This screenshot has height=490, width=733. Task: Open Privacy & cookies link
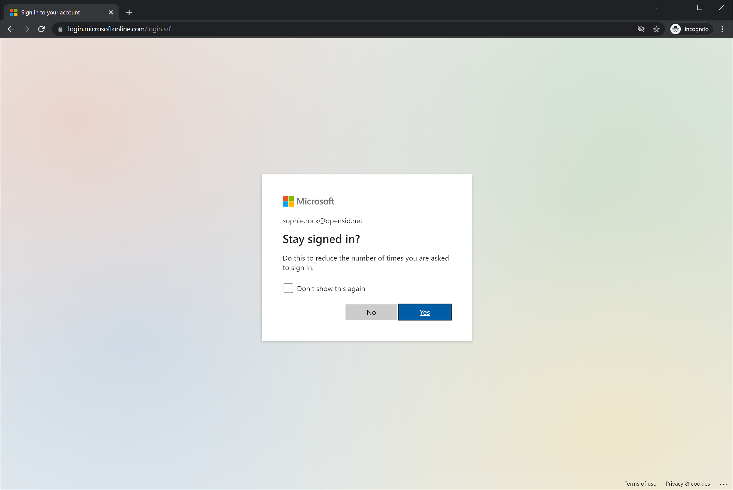pyautogui.click(x=687, y=483)
